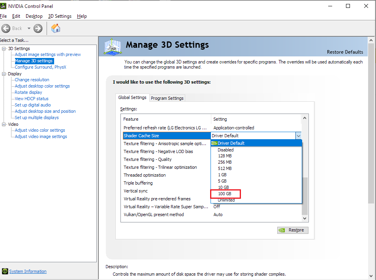The height and width of the screenshot is (280, 376).
Task: Choose Disabled shader cache option
Action: click(x=256, y=150)
